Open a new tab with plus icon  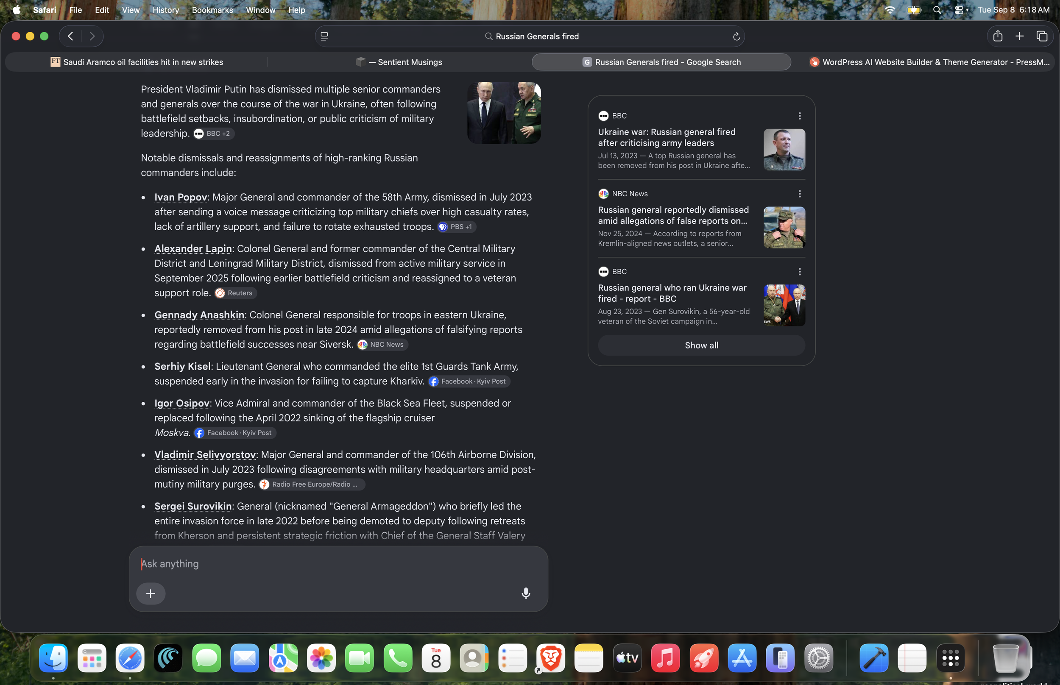click(1020, 36)
